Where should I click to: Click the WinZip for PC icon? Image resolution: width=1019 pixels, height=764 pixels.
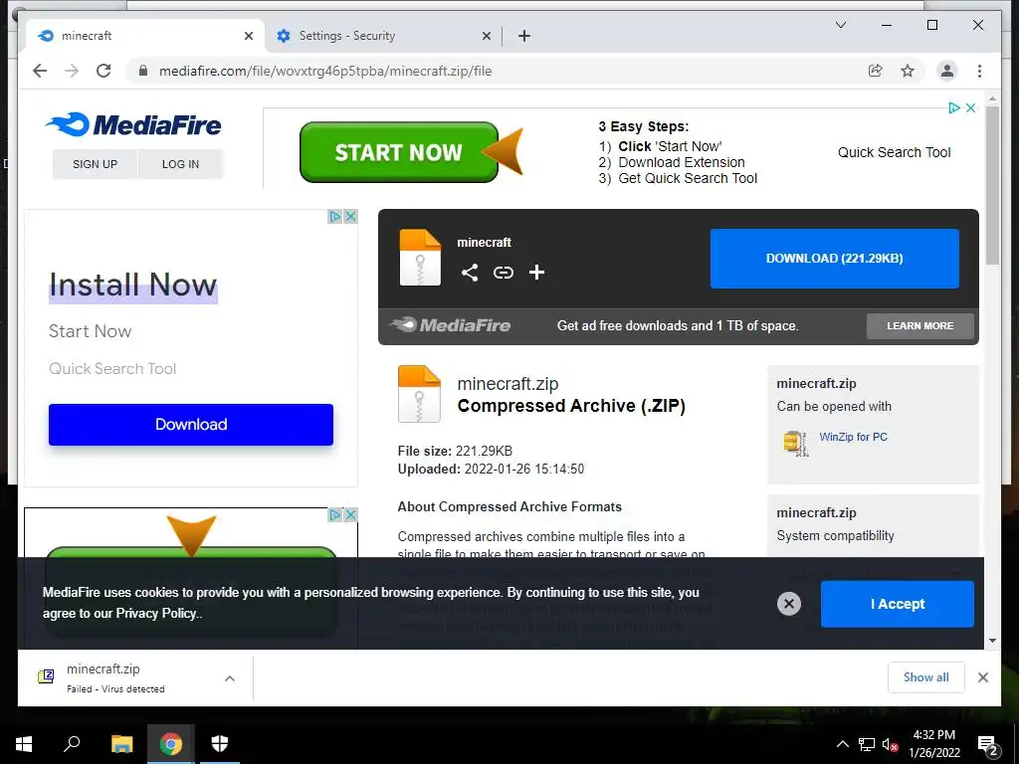tap(796, 444)
